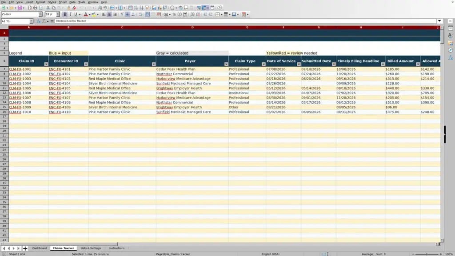Open the font size 18 pt dropdown
Image resolution: width=455 pixels, height=256 pixels.
click(58, 14)
